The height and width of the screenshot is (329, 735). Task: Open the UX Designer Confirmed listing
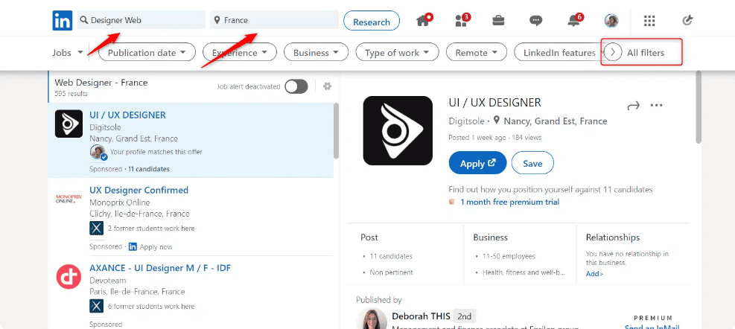139,190
